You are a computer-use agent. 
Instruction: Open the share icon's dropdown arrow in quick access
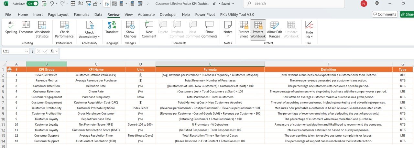point(100,4)
